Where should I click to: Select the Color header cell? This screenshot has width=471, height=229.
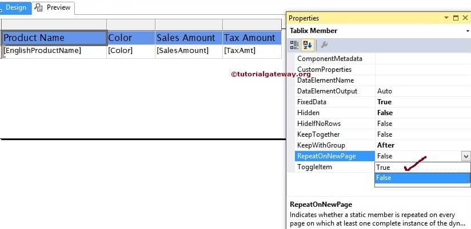[131, 38]
